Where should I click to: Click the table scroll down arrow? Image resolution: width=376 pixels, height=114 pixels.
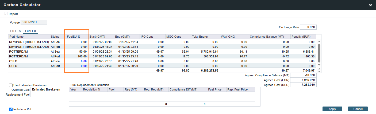[319, 65]
